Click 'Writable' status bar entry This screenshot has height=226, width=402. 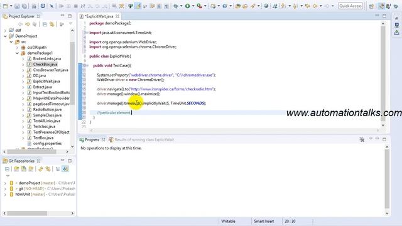point(228,221)
